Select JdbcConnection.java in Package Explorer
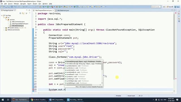The width and height of the screenshot is (181, 102). (18, 22)
